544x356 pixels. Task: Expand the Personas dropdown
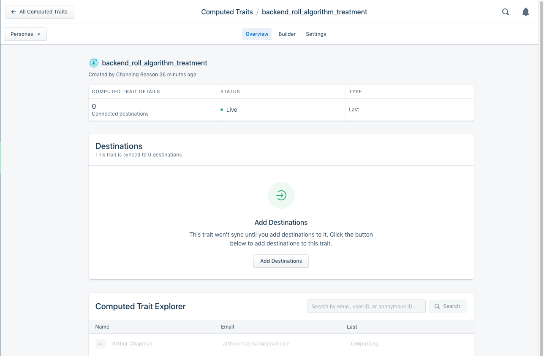pos(25,34)
